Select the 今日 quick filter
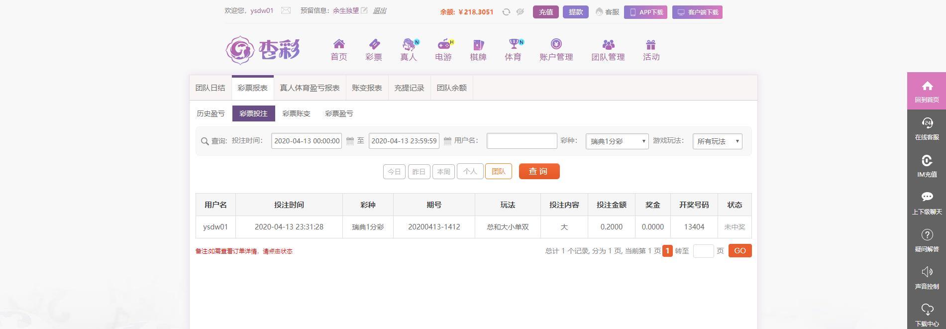This screenshot has height=329, width=946. click(x=394, y=172)
